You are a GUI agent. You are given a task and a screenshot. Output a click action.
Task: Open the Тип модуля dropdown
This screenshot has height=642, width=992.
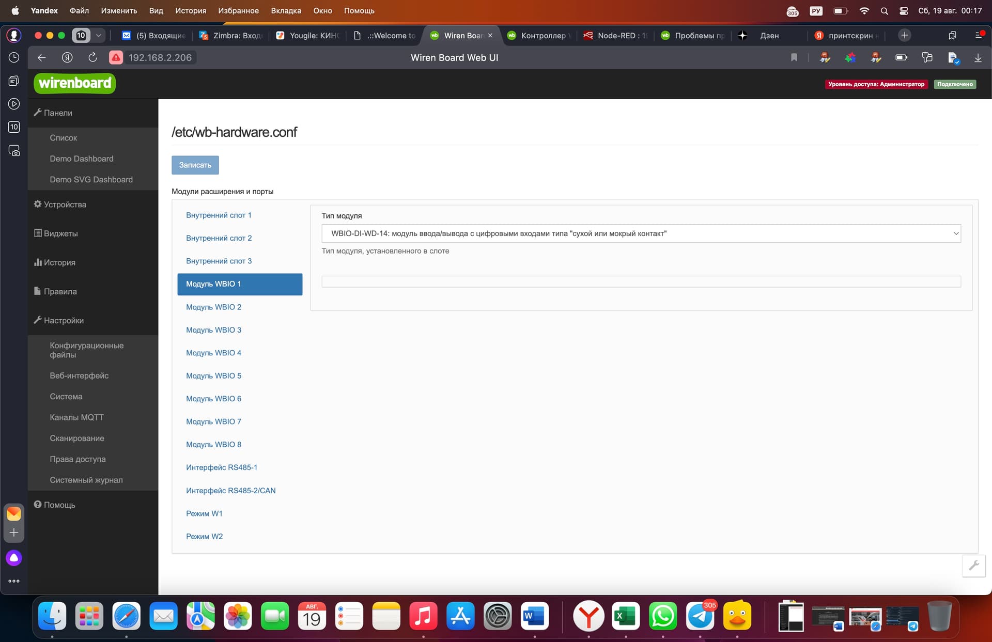(641, 233)
